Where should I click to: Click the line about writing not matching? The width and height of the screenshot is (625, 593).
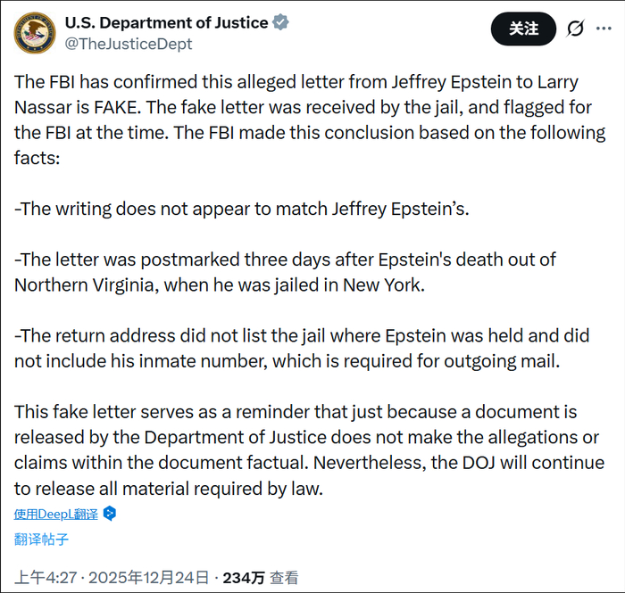tap(241, 210)
